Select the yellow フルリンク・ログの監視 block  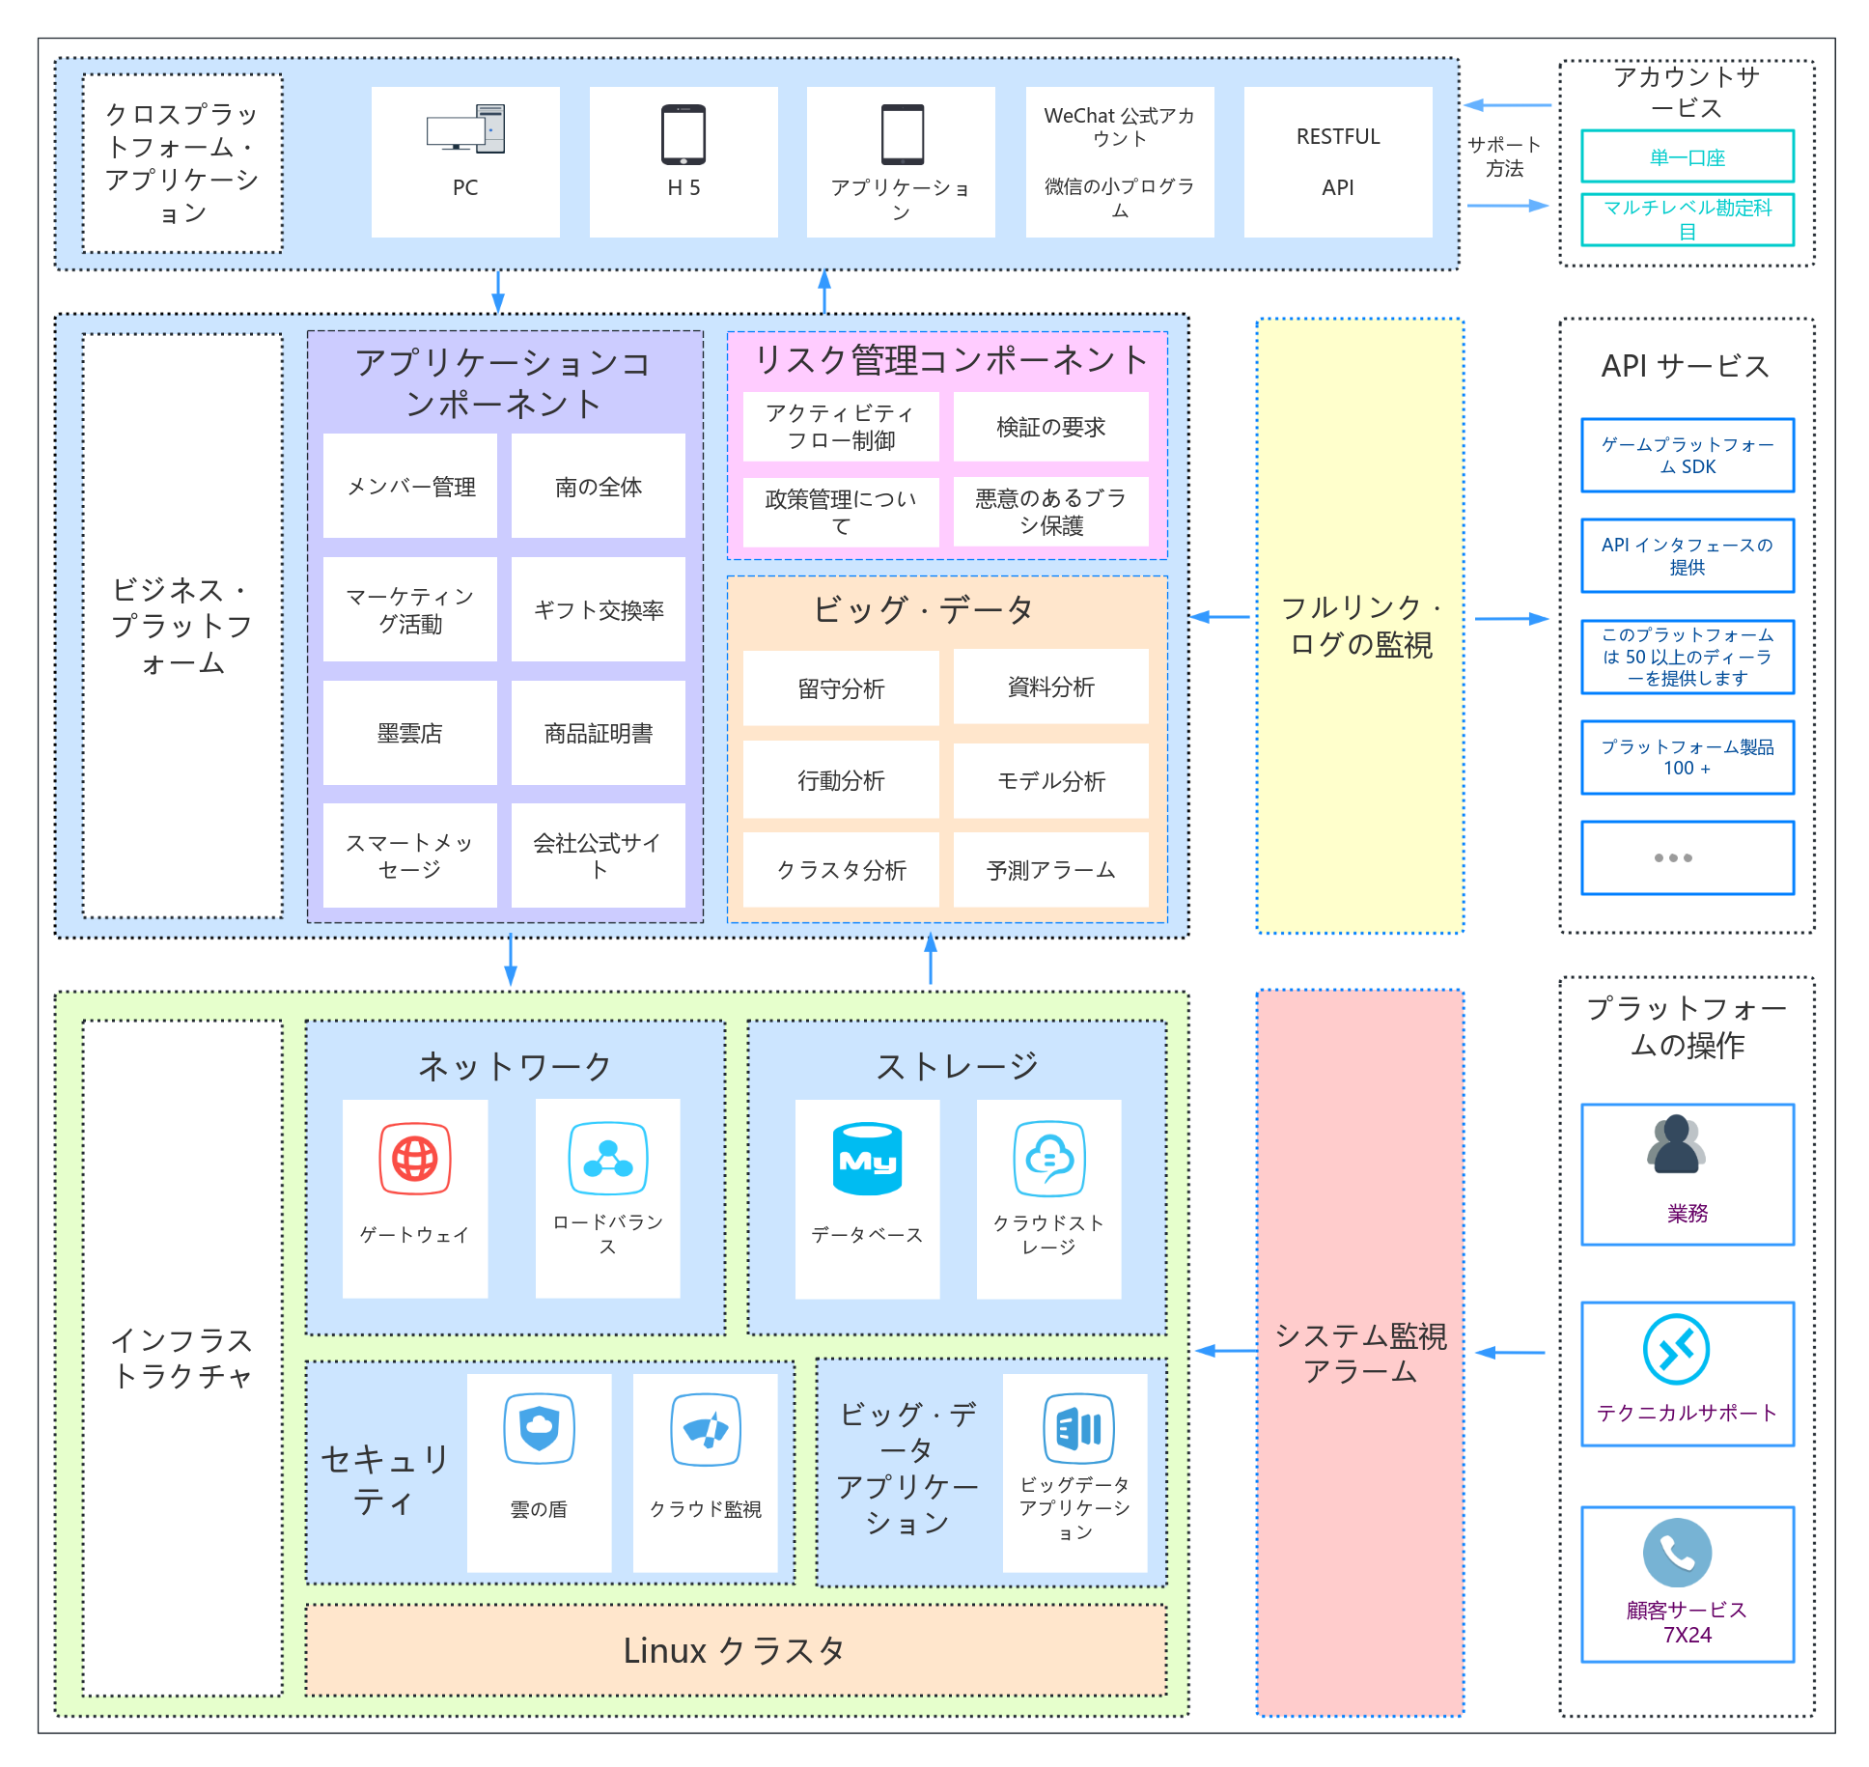click(x=1360, y=626)
